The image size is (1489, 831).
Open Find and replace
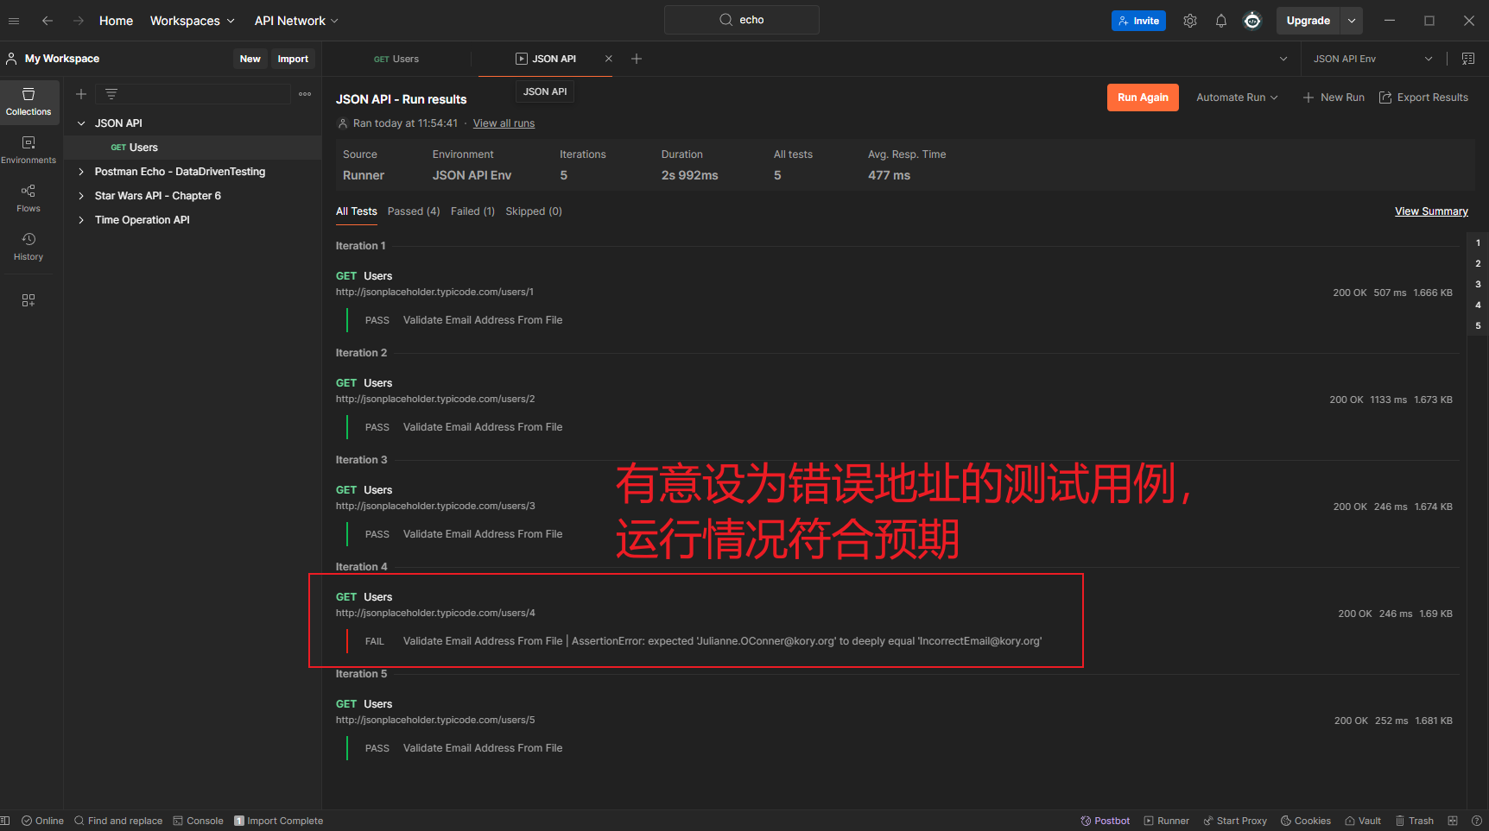click(118, 821)
